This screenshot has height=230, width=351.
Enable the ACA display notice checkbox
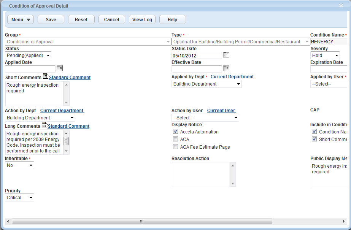(x=176, y=140)
